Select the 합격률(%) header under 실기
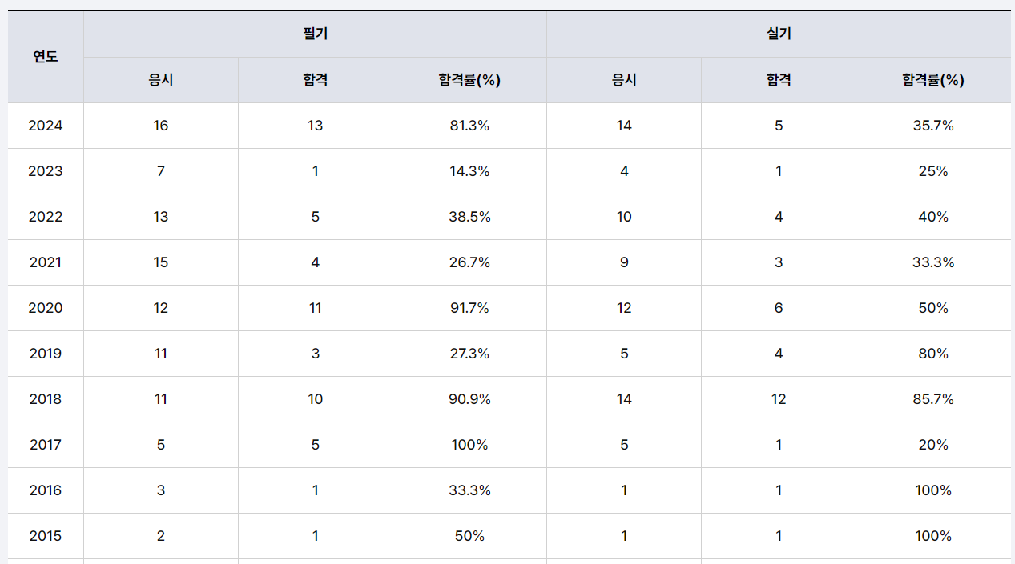The image size is (1015, 564). (933, 80)
